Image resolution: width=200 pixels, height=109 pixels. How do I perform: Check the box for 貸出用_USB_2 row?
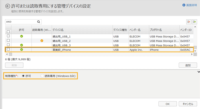8,41
